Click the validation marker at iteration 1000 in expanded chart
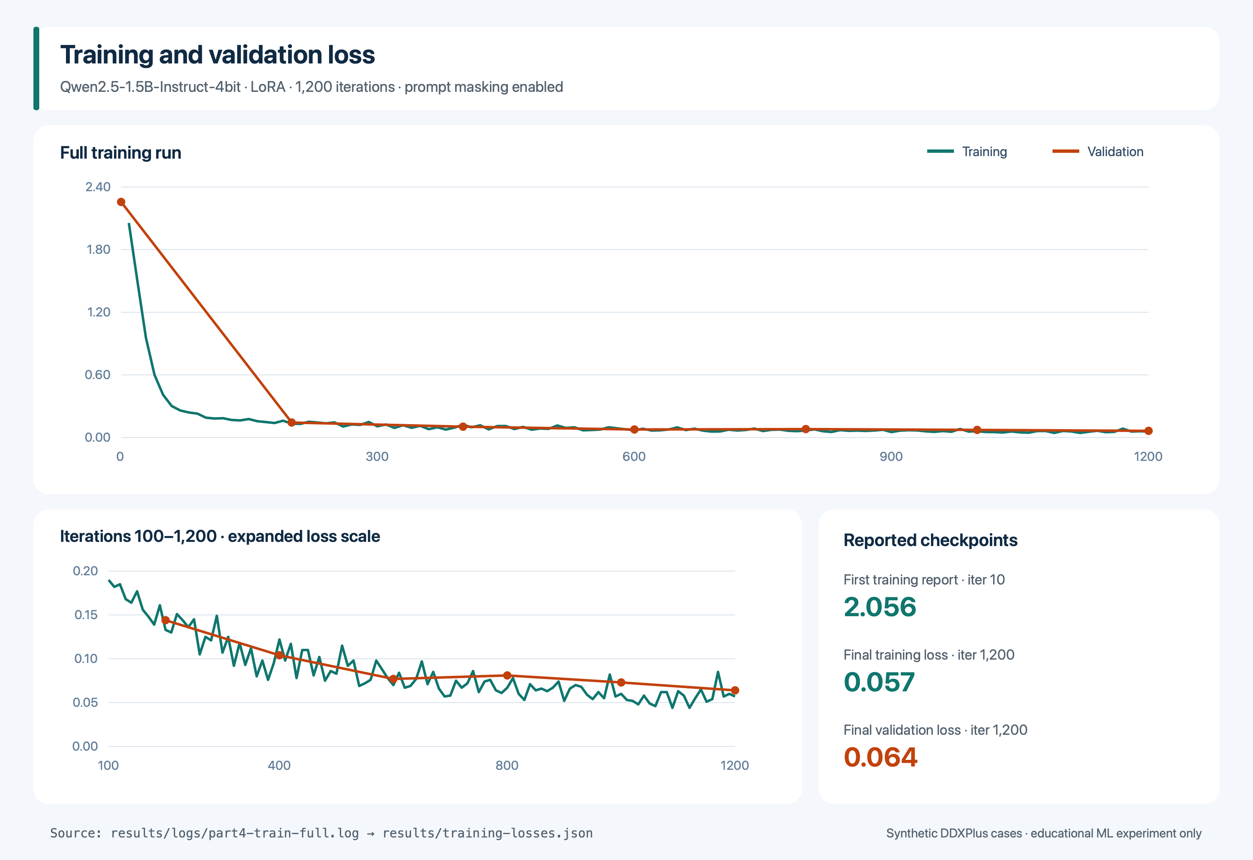Viewport: 1253px width, 860px height. [x=621, y=682]
